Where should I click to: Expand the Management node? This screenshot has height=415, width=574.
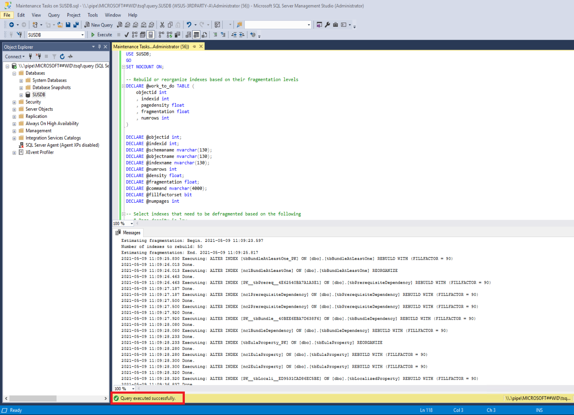point(14,131)
